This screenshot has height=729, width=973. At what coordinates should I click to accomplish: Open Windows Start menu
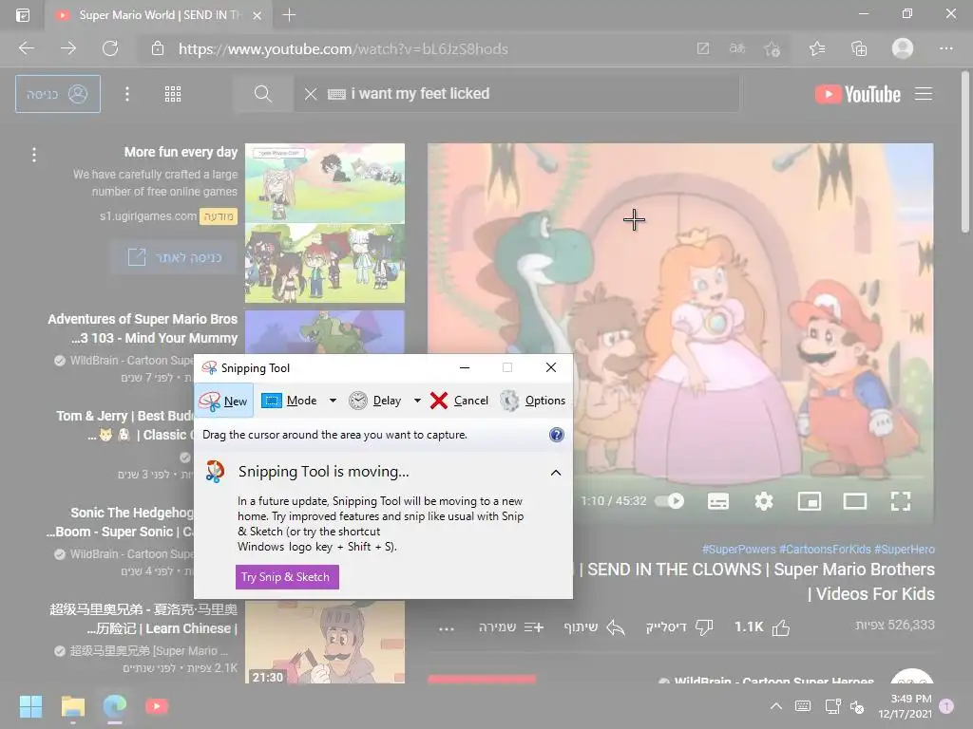click(30, 706)
